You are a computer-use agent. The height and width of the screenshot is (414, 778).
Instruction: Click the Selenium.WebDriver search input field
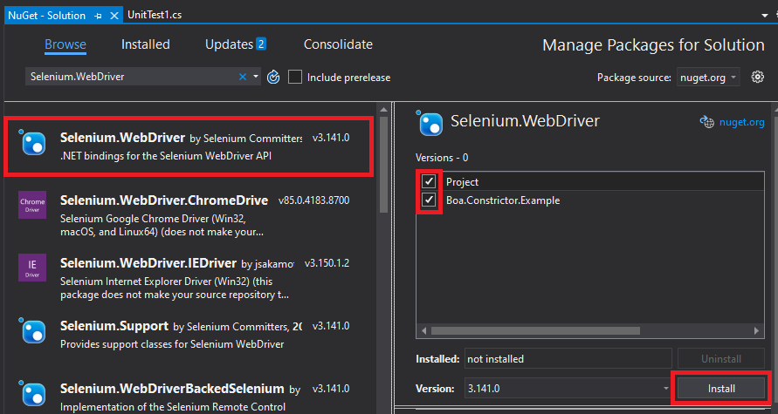pos(133,77)
